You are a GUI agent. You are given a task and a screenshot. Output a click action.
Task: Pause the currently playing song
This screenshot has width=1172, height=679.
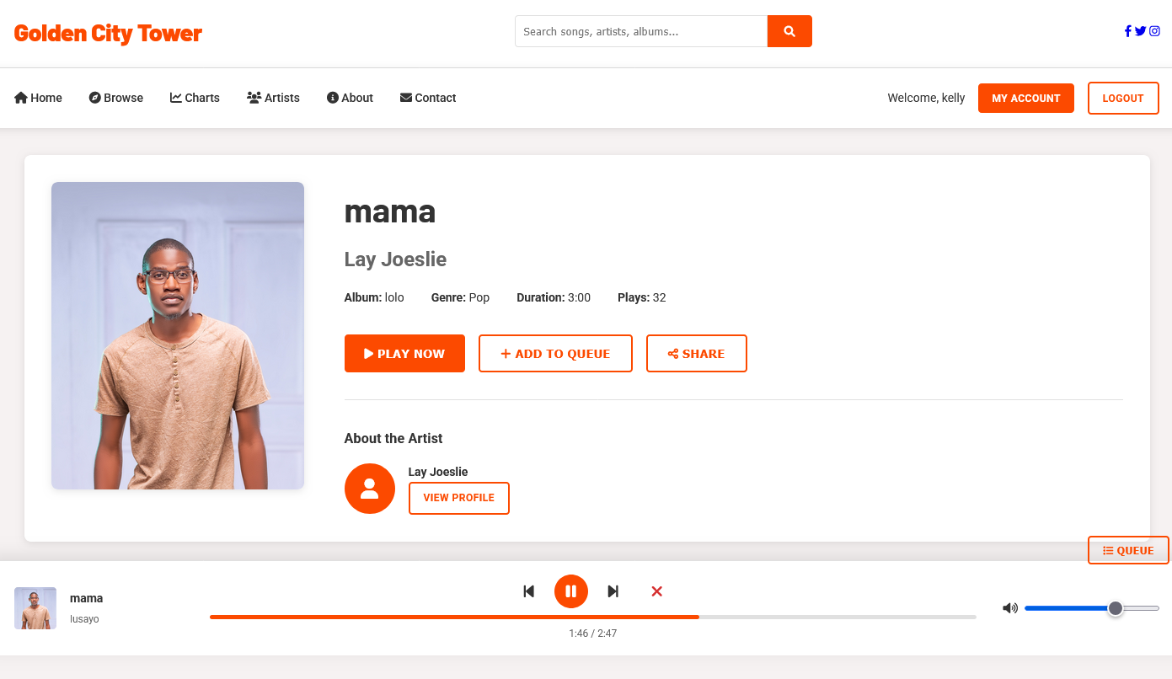pos(571,591)
